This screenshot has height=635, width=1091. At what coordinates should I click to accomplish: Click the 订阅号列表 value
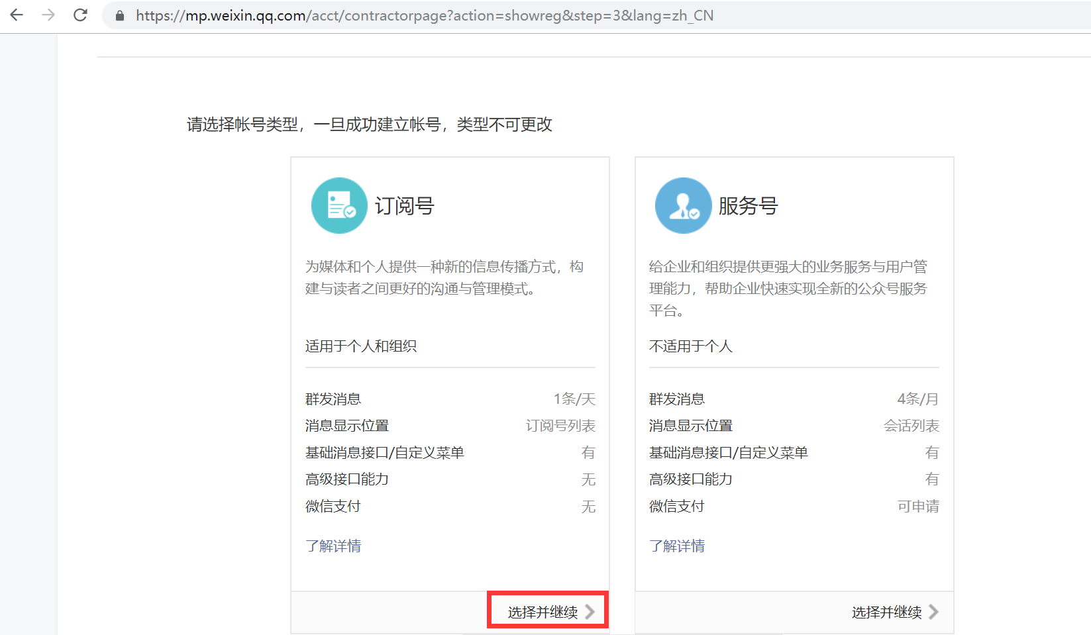click(560, 426)
